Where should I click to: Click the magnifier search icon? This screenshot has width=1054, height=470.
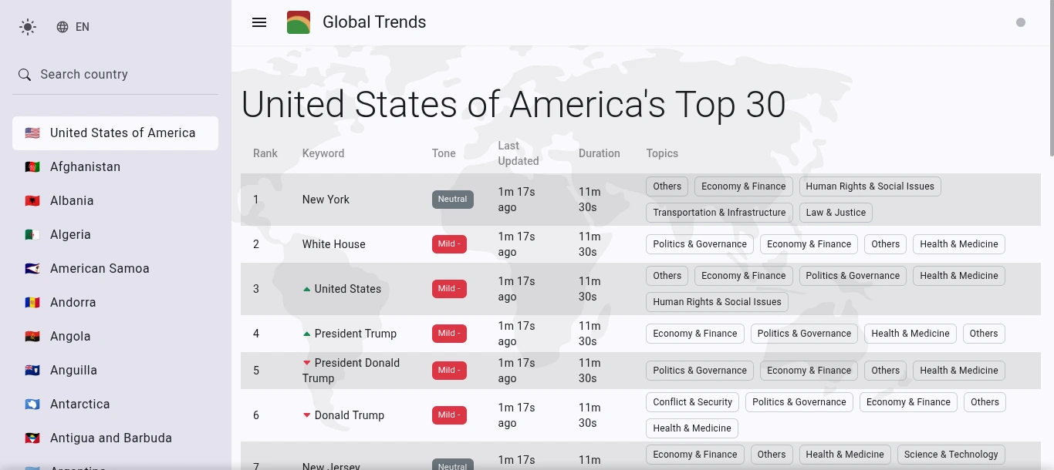(x=25, y=75)
